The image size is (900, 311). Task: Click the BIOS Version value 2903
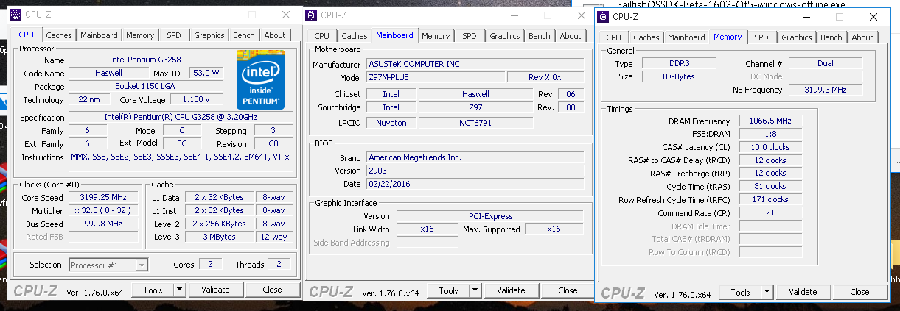click(x=475, y=171)
